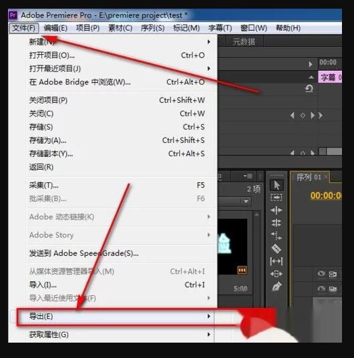This screenshot has width=354, height=358.
Task: Click the yellow sequence timecode 00:00
Action: coord(326,196)
